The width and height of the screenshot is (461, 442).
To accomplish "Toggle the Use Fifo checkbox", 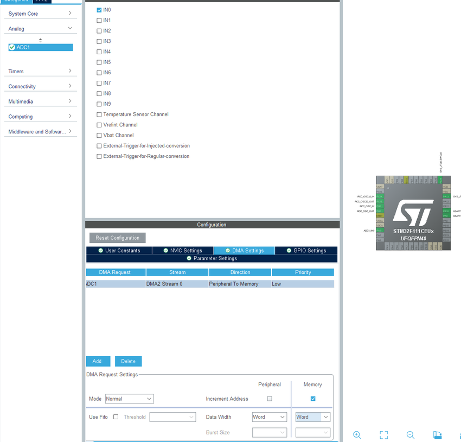I will click(116, 417).
